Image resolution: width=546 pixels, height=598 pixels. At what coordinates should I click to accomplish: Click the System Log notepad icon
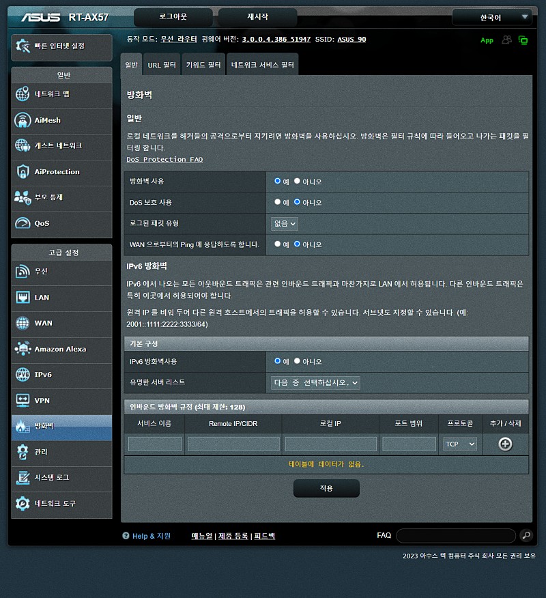coord(23,477)
